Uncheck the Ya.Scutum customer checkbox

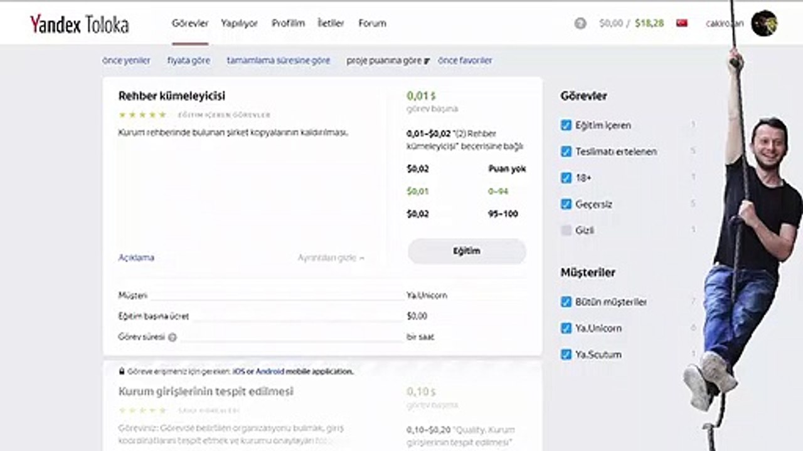click(566, 355)
